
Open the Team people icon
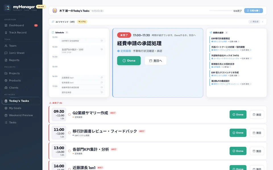(x=6, y=46)
